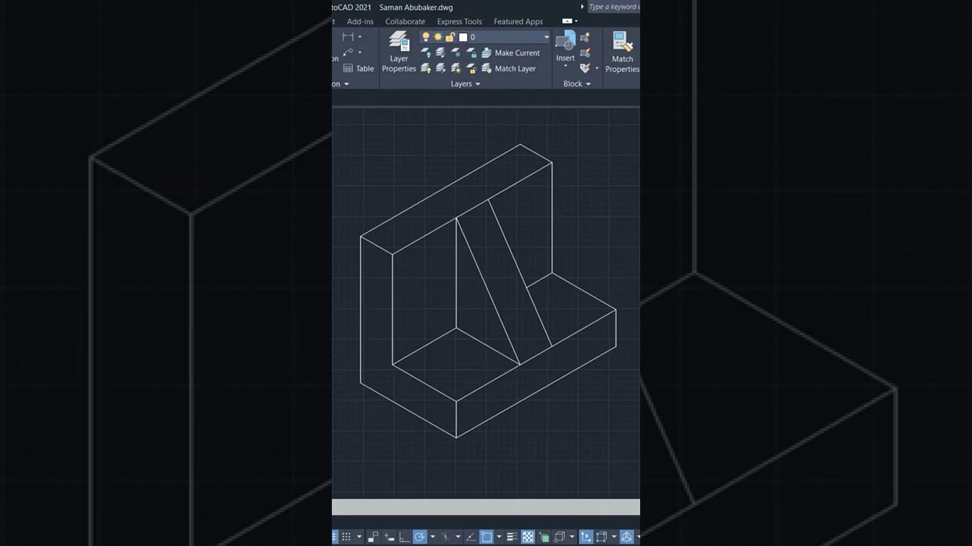Open ribbon minimize options dropdown arrow
This screenshot has height=546, width=972.
[x=576, y=21]
